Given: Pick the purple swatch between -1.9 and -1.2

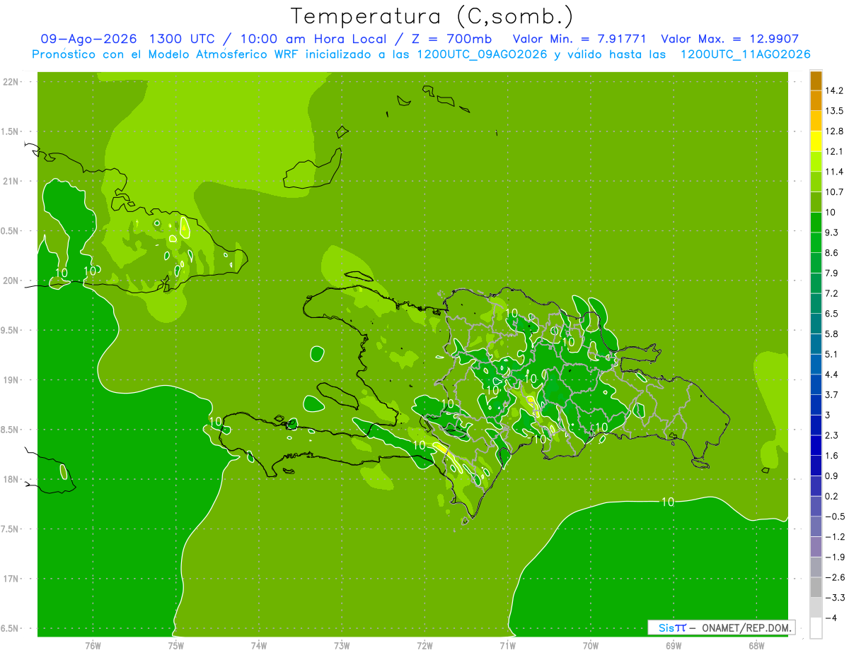Looking at the screenshot, I should pos(816,547).
